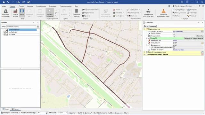Switch to the Операции ribbon tab
205x115 pixels.
(53, 6)
